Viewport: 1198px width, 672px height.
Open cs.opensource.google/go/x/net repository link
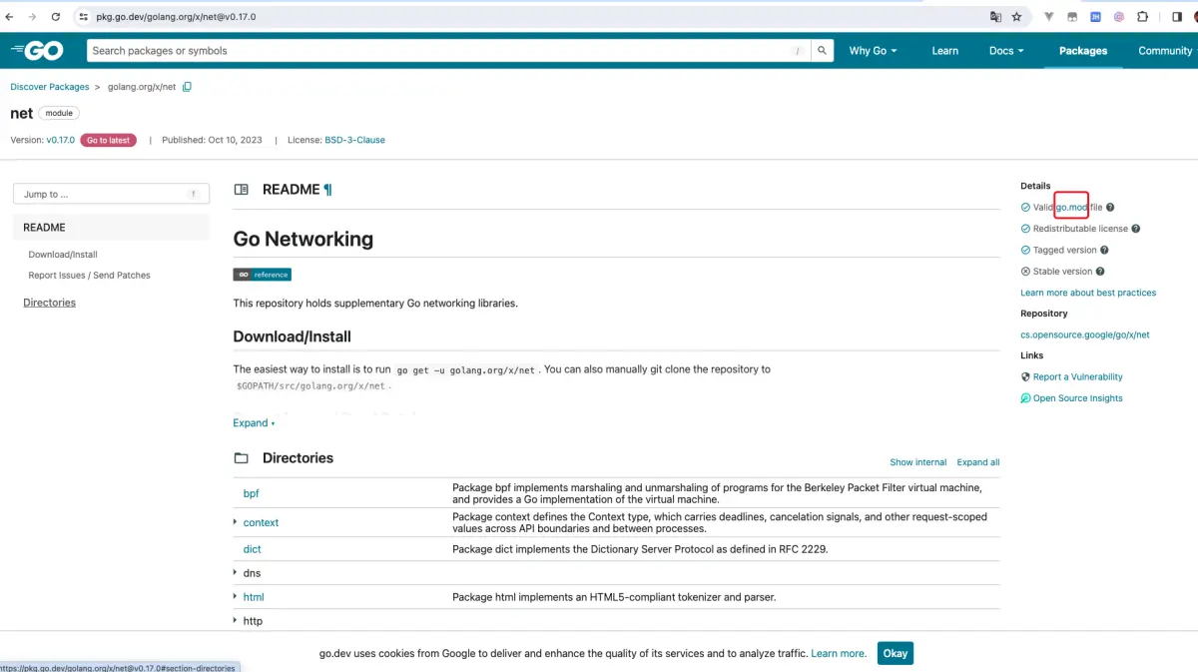[1085, 336]
